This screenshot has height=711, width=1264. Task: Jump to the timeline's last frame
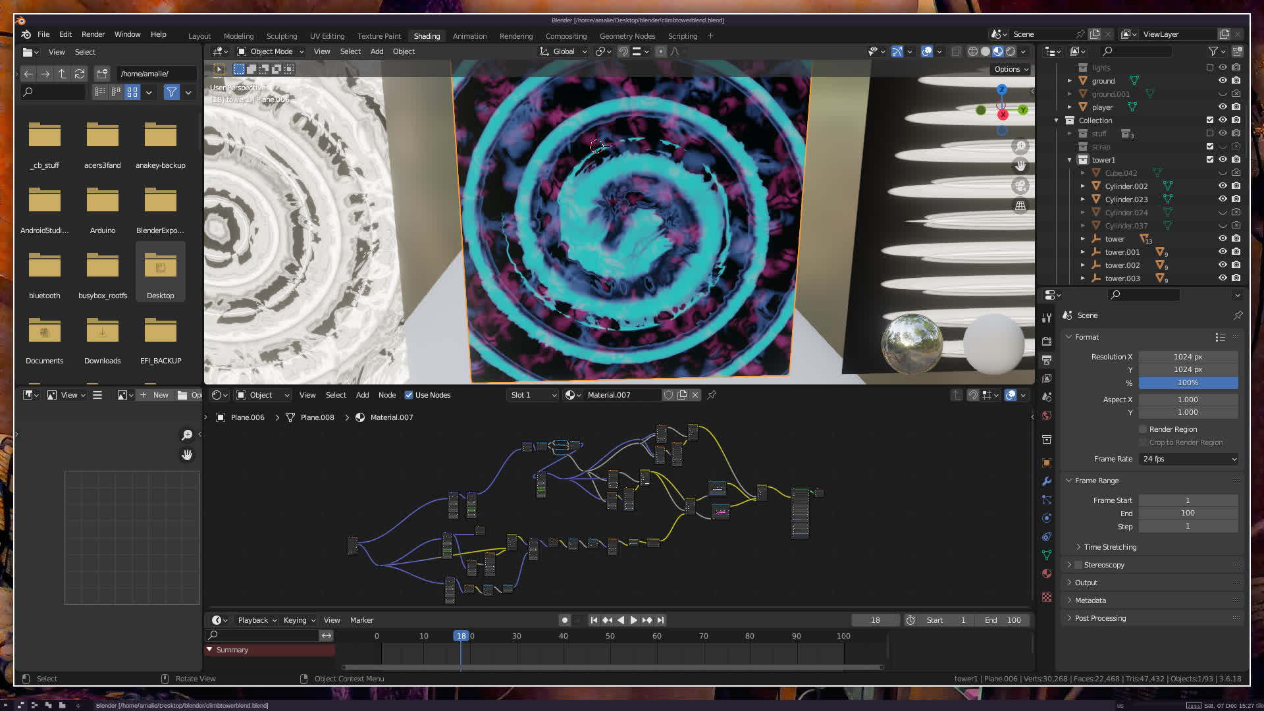[660, 620]
